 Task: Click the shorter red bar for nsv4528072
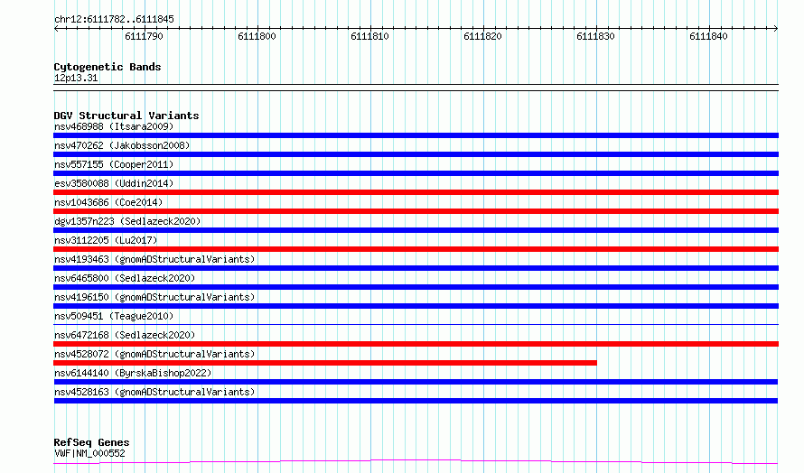coord(325,363)
